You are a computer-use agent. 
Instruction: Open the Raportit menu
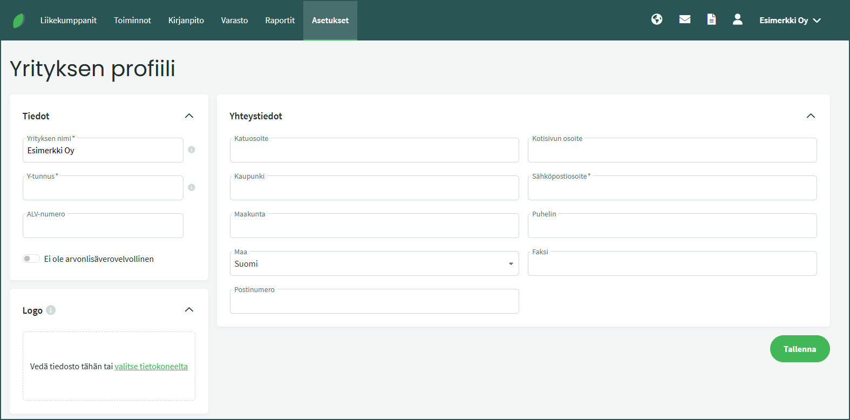[x=280, y=21]
